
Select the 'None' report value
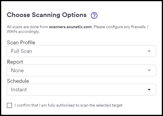pos(17,70)
